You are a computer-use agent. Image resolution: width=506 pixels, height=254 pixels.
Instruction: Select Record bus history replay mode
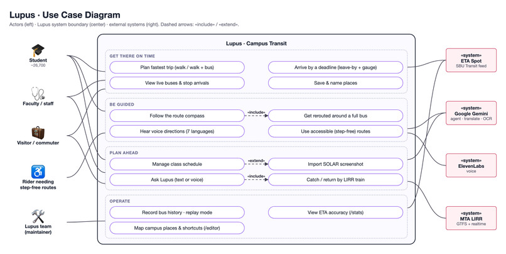(177, 213)
